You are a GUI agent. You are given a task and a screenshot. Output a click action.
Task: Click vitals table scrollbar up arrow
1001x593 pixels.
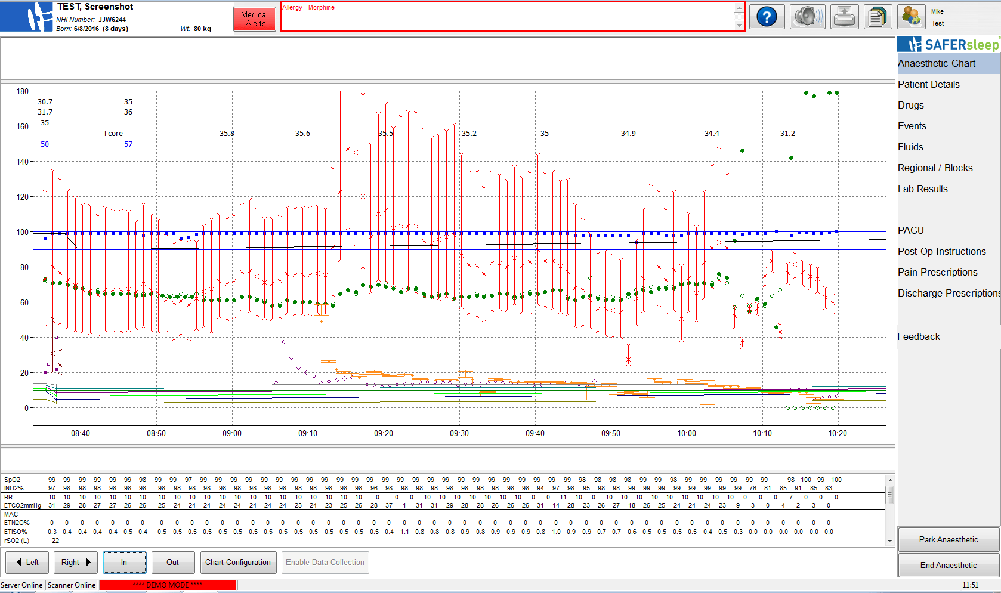(x=889, y=480)
